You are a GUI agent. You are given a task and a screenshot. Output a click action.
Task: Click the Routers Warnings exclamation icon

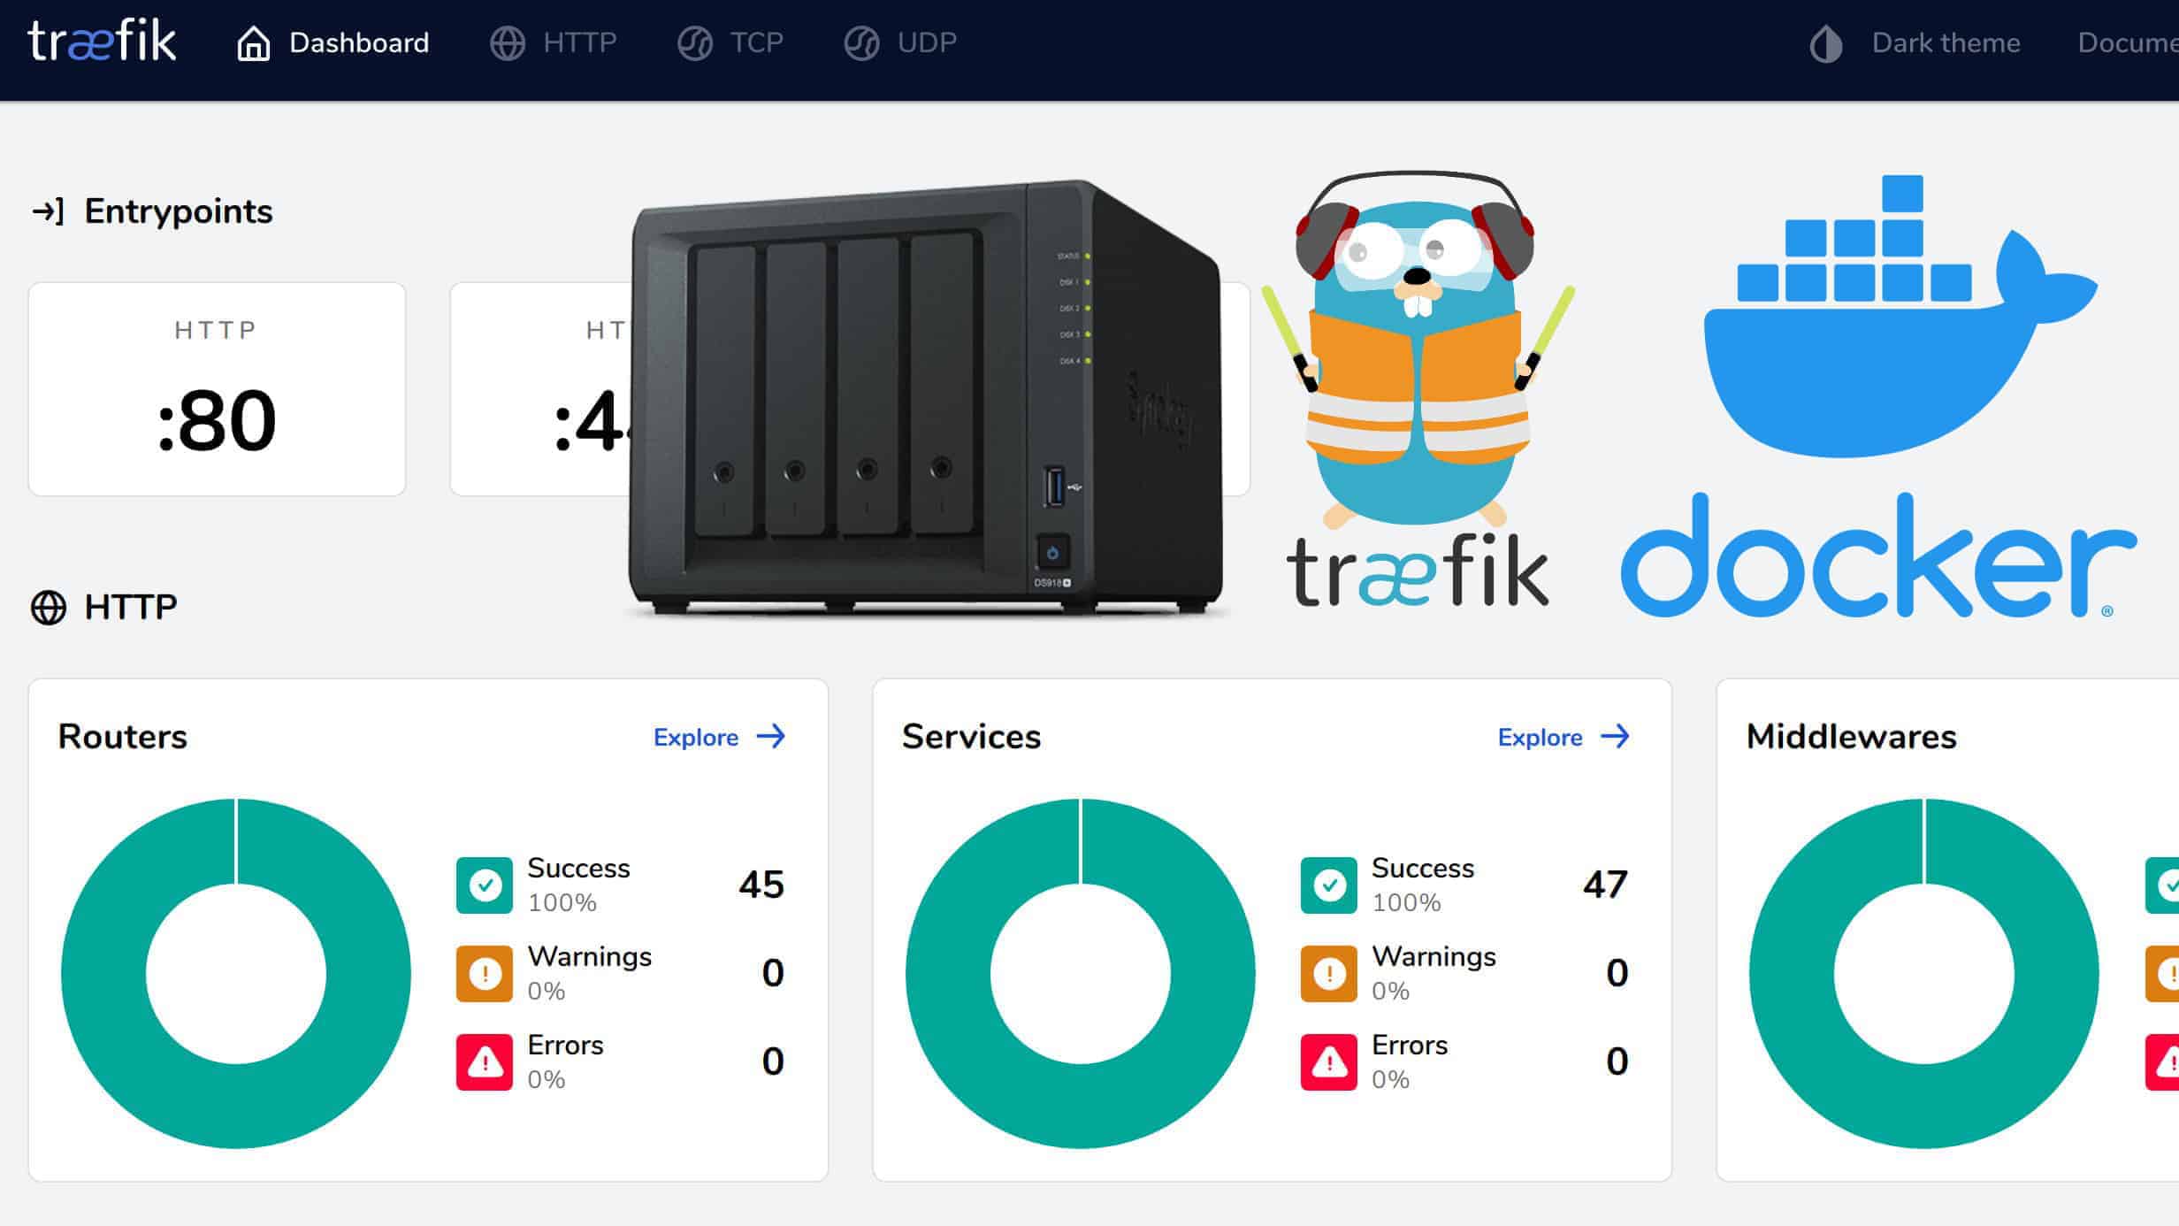click(485, 973)
